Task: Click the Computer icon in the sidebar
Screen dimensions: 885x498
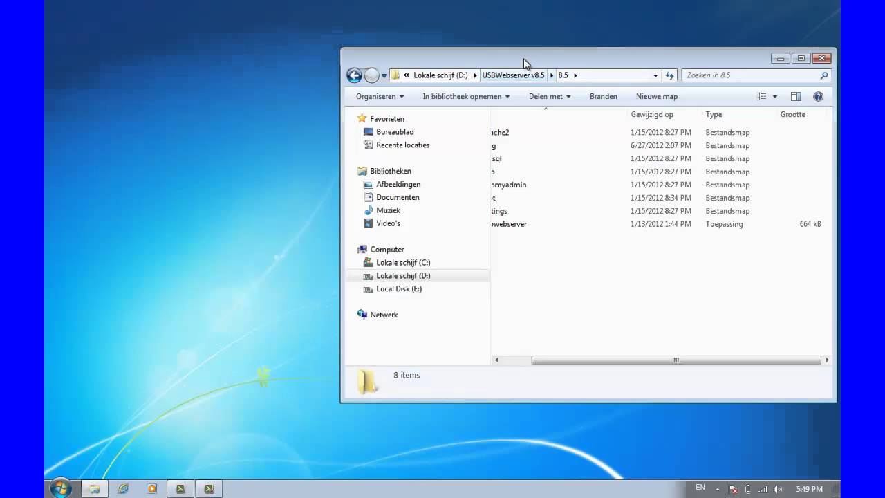Action: click(362, 250)
